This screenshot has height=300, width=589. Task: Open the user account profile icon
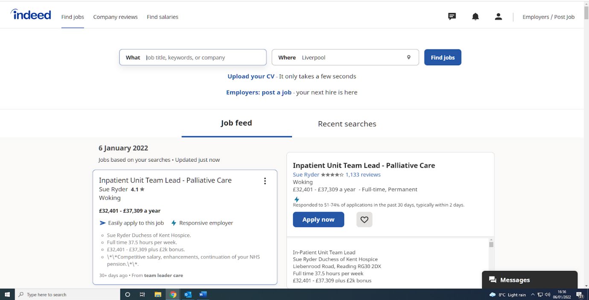click(x=498, y=17)
